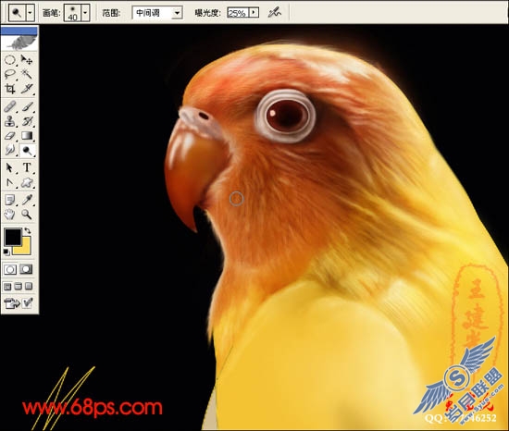Reset to default black and white colors

[6, 252]
